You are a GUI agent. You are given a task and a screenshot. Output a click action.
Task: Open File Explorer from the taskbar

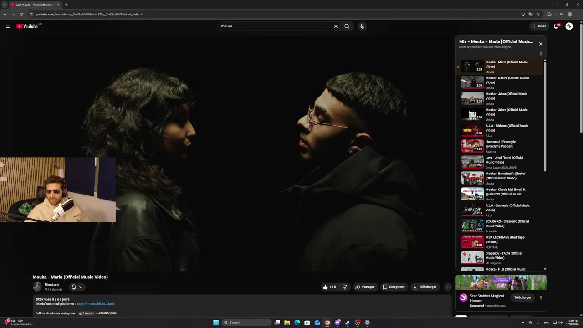click(287, 323)
